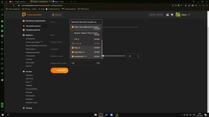The image size is (209, 117).
Task: Open Стикеры widget page
Action: (x=29, y=59)
